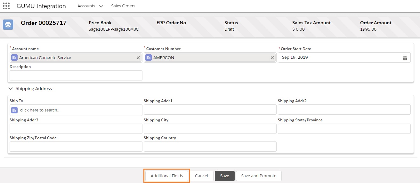The height and width of the screenshot is (183, 420).
Task: Click the order record layers icon
Action: coord(8,24)
